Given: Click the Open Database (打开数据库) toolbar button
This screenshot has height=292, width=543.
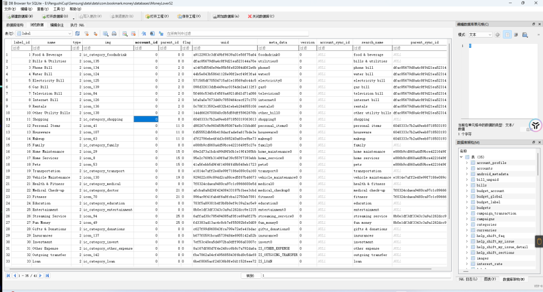Looking at the screenshot, I should tap(55, 16).
